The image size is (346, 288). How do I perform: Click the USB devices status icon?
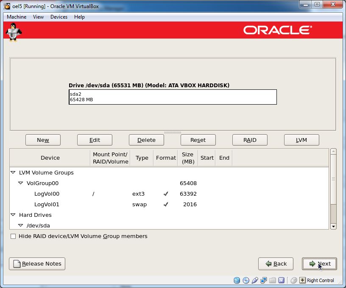[255, 280]
